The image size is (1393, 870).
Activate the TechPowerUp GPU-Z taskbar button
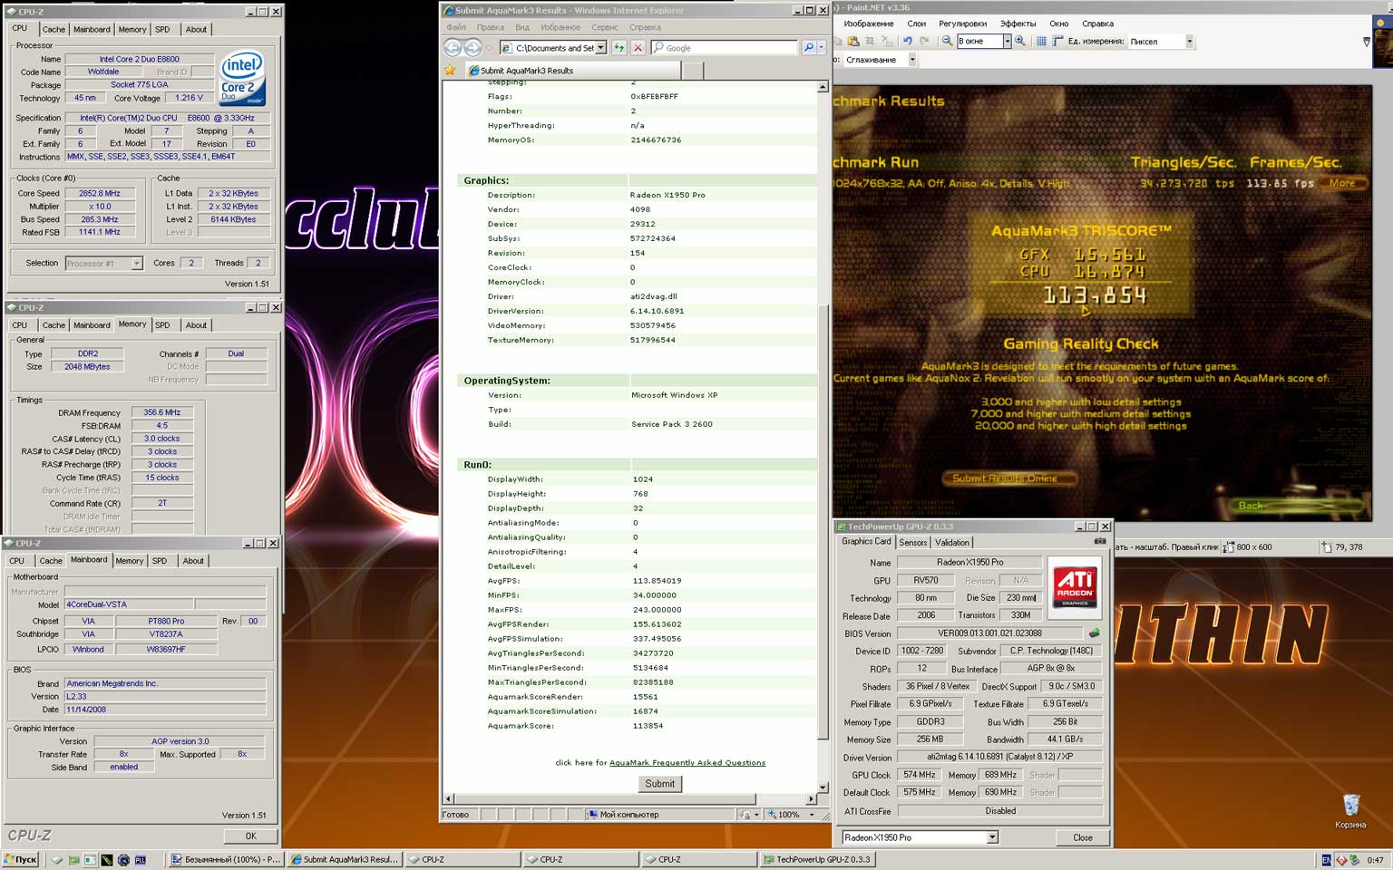[x=816, y=859]
